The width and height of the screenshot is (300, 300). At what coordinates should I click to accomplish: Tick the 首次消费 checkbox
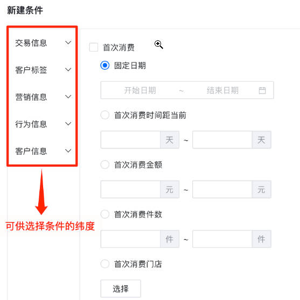94,47
